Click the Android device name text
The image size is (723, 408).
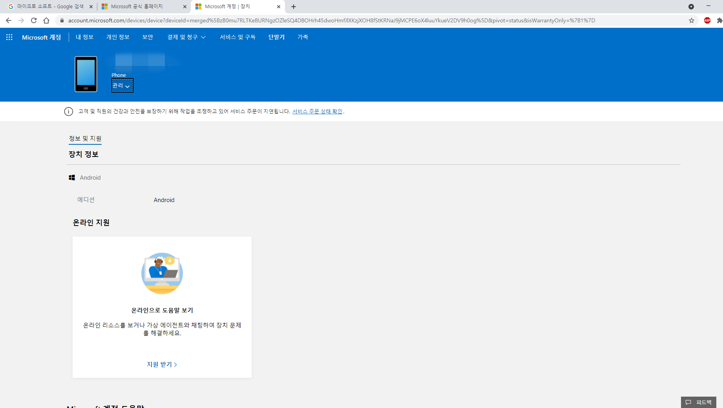click(90, 178)
